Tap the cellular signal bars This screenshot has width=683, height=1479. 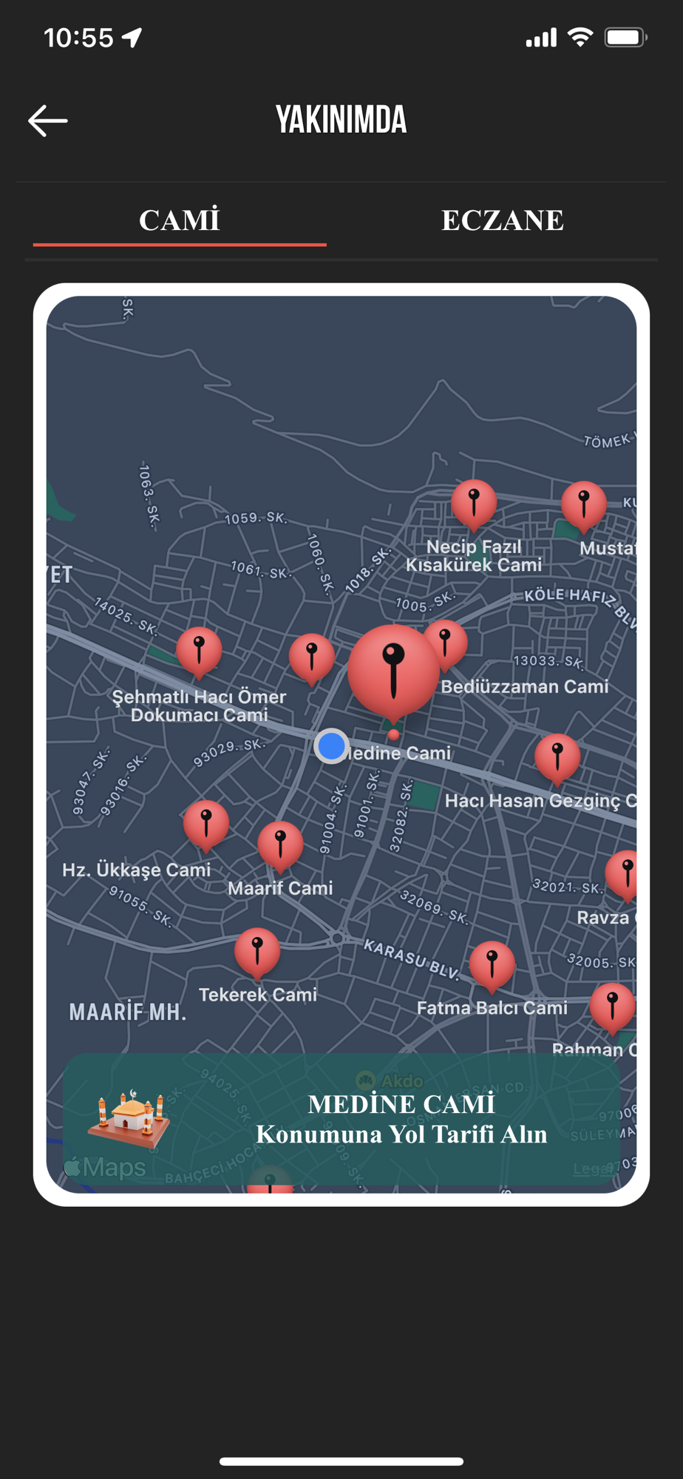coord(541,38)
